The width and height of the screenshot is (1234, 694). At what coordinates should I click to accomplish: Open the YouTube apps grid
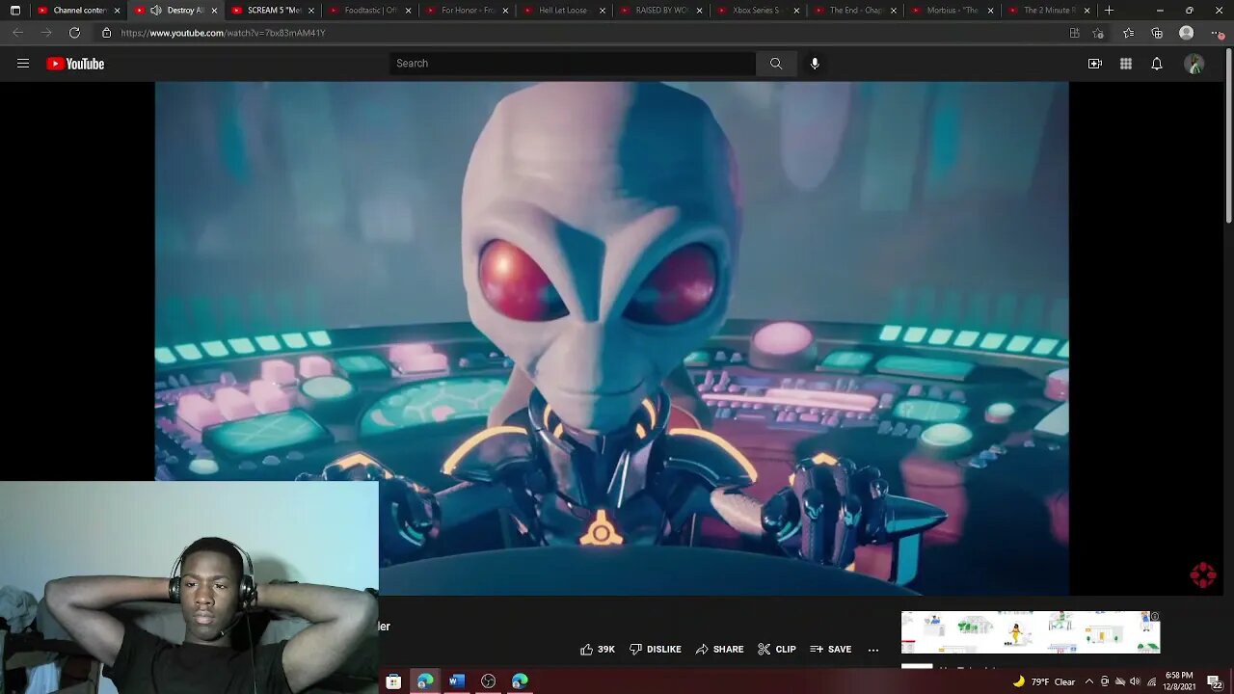click(x=1126, y=64)
